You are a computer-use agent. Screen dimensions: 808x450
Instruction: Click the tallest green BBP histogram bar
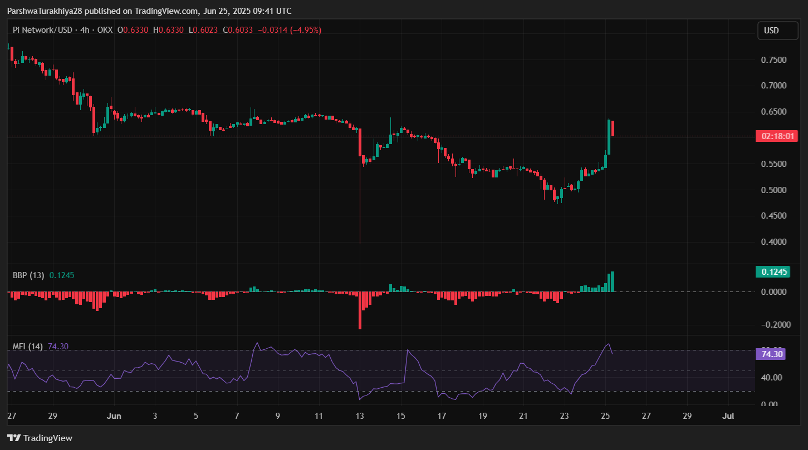[x=613, y=281]
